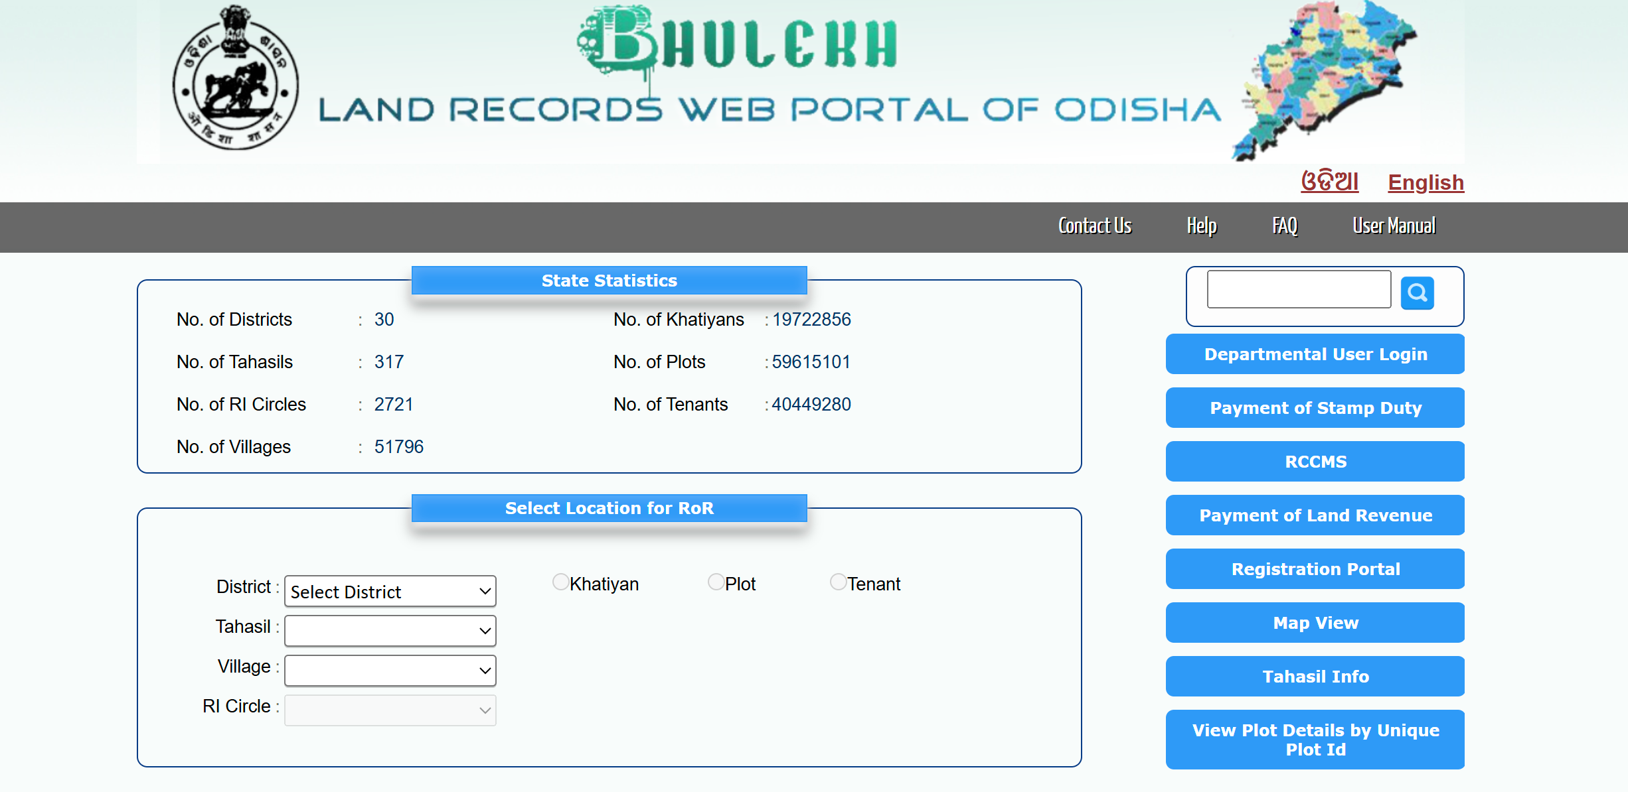Open Contact Us in navigation bar
The width and height of the screenshot is (1628, 792).
[x=1095, y=226]
